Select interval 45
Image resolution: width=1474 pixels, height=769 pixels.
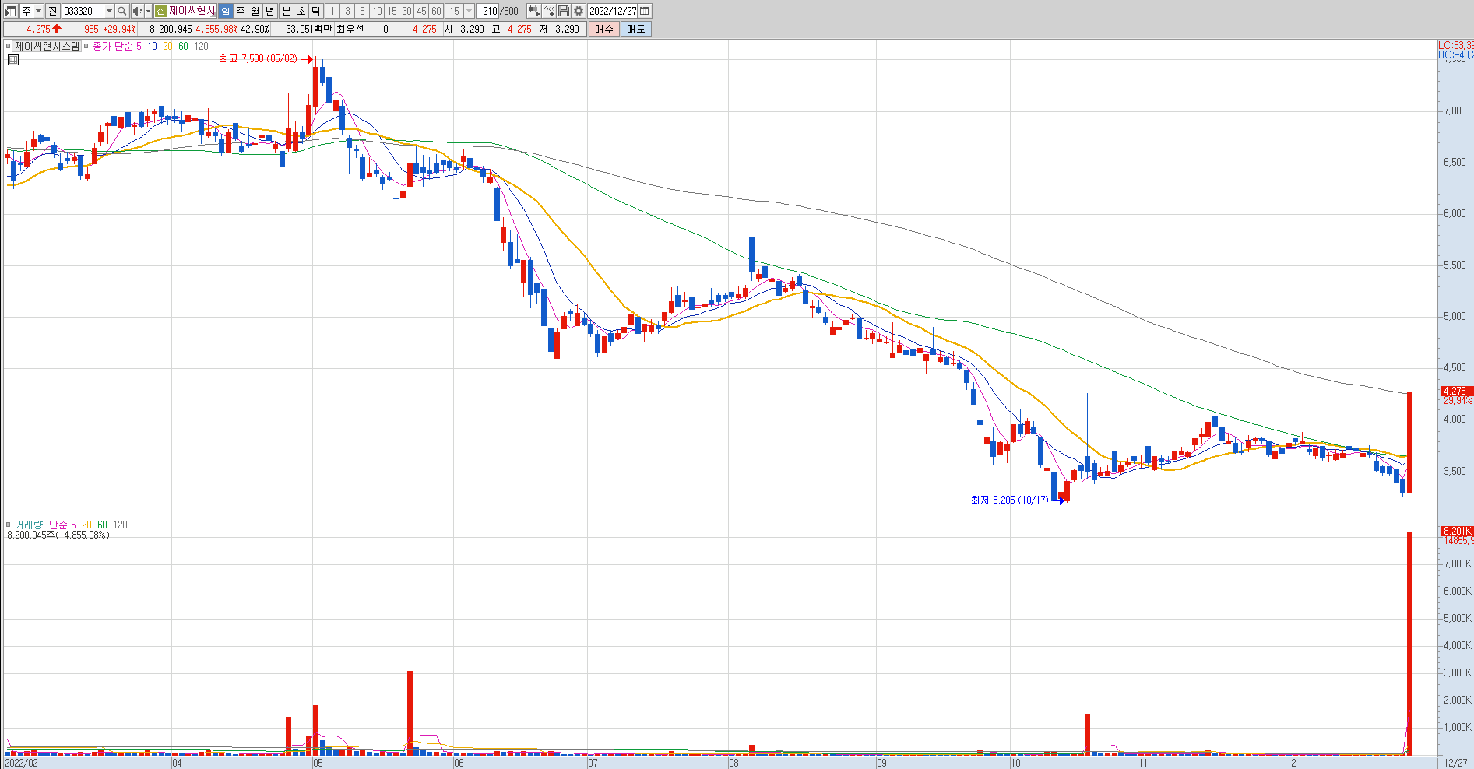coord(421,11)
